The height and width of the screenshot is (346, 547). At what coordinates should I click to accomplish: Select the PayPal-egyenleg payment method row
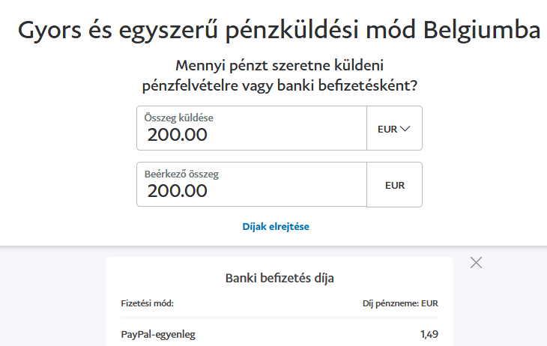click(158, 335)
